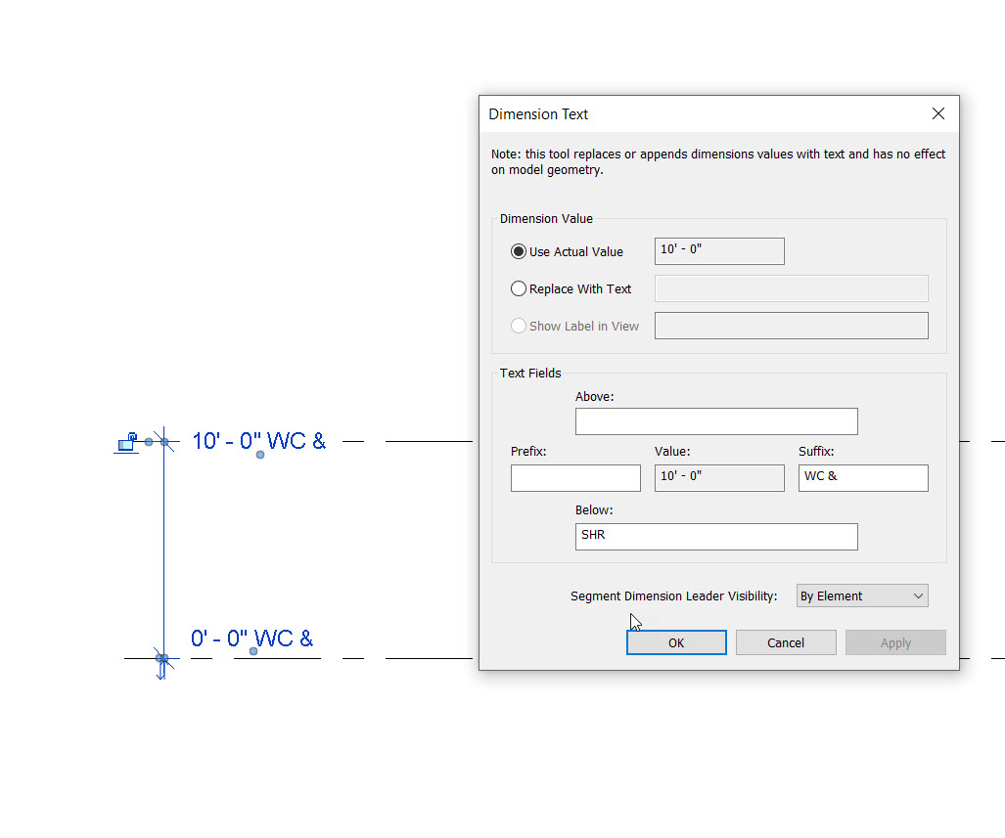
Task: Select the witness line grip beside the padlock
Action: click(149, 441)
